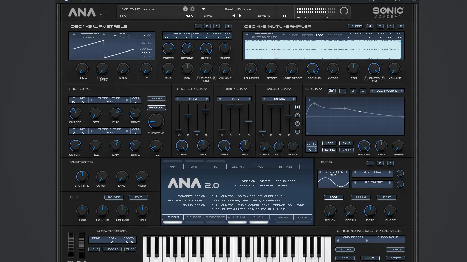The width and height of the screenshot is (467, 262).
Task: Select next Filter 2 type arrow
Action: [x=128, y=131]
